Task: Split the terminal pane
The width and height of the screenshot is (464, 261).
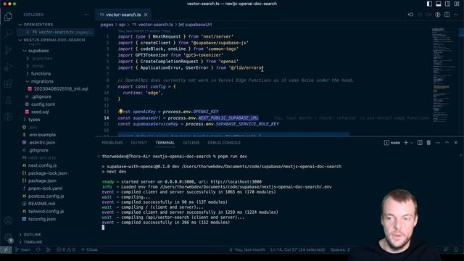Action: 420,143
